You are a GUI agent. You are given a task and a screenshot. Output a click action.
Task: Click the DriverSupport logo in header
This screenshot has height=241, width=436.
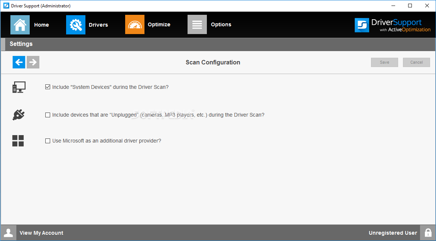point(393,25)
